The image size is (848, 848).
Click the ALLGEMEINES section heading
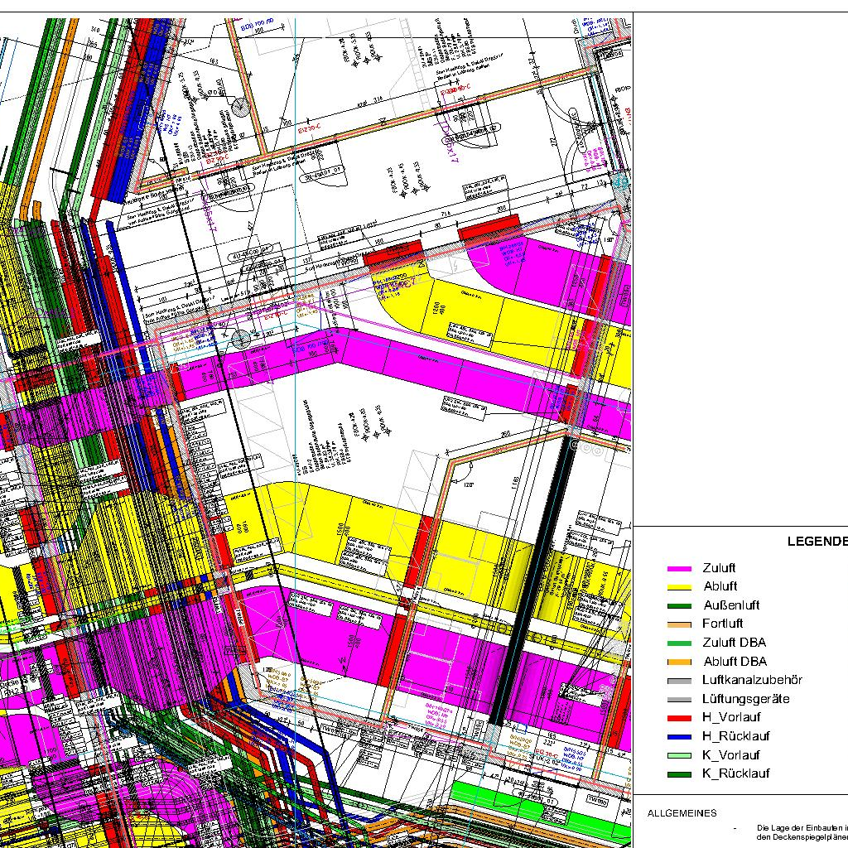click(x=682, y=813)
